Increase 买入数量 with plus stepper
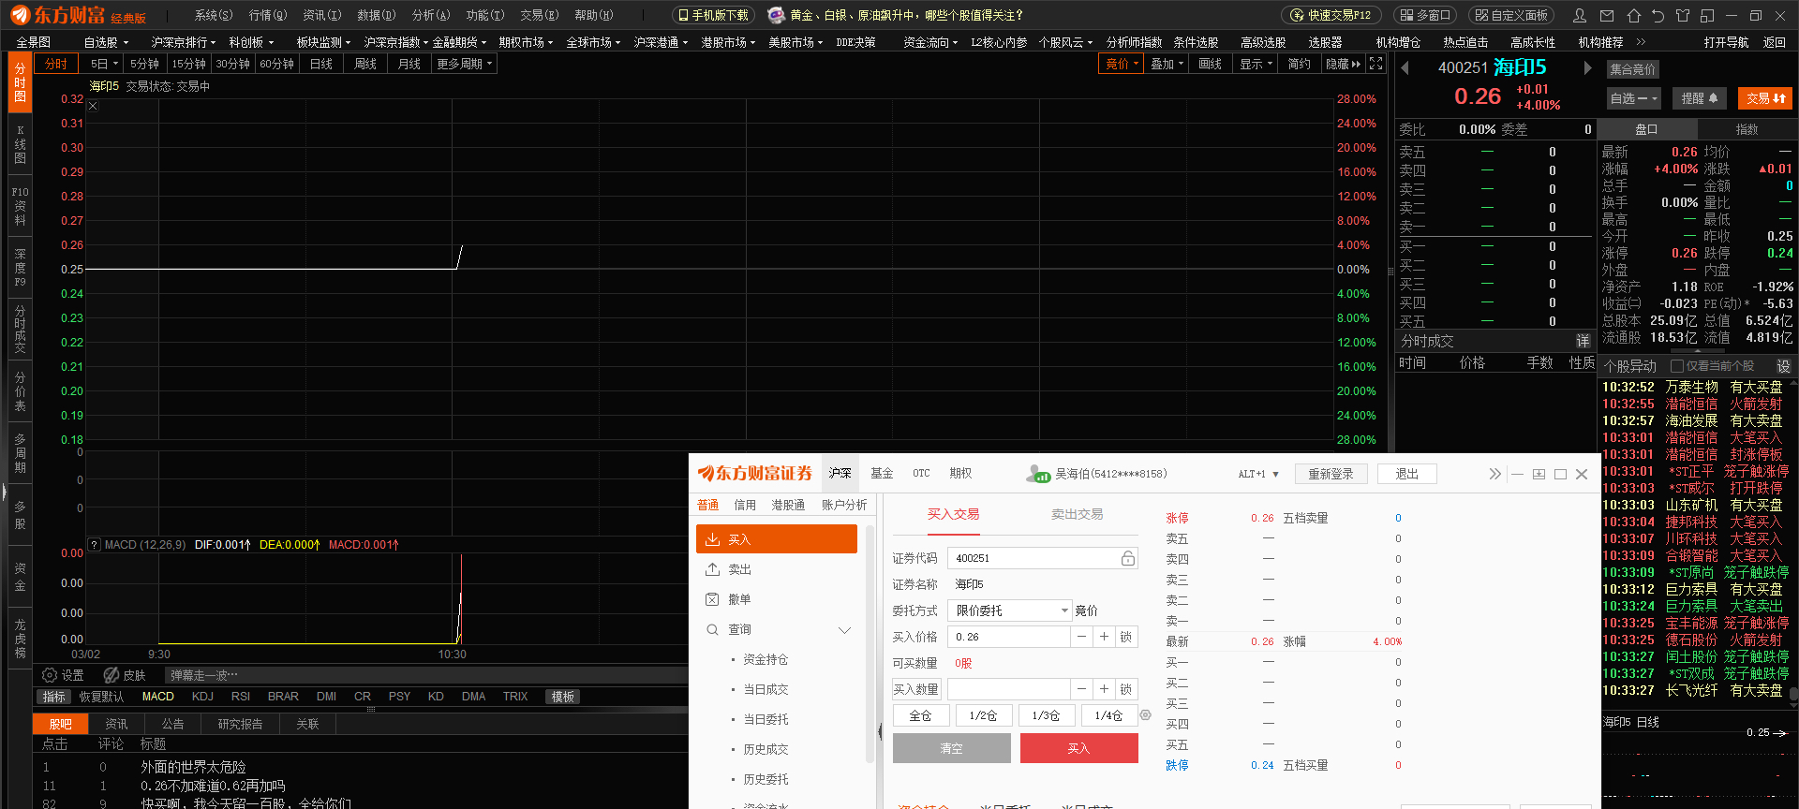1799x809 pixels. click(1104, 689)
